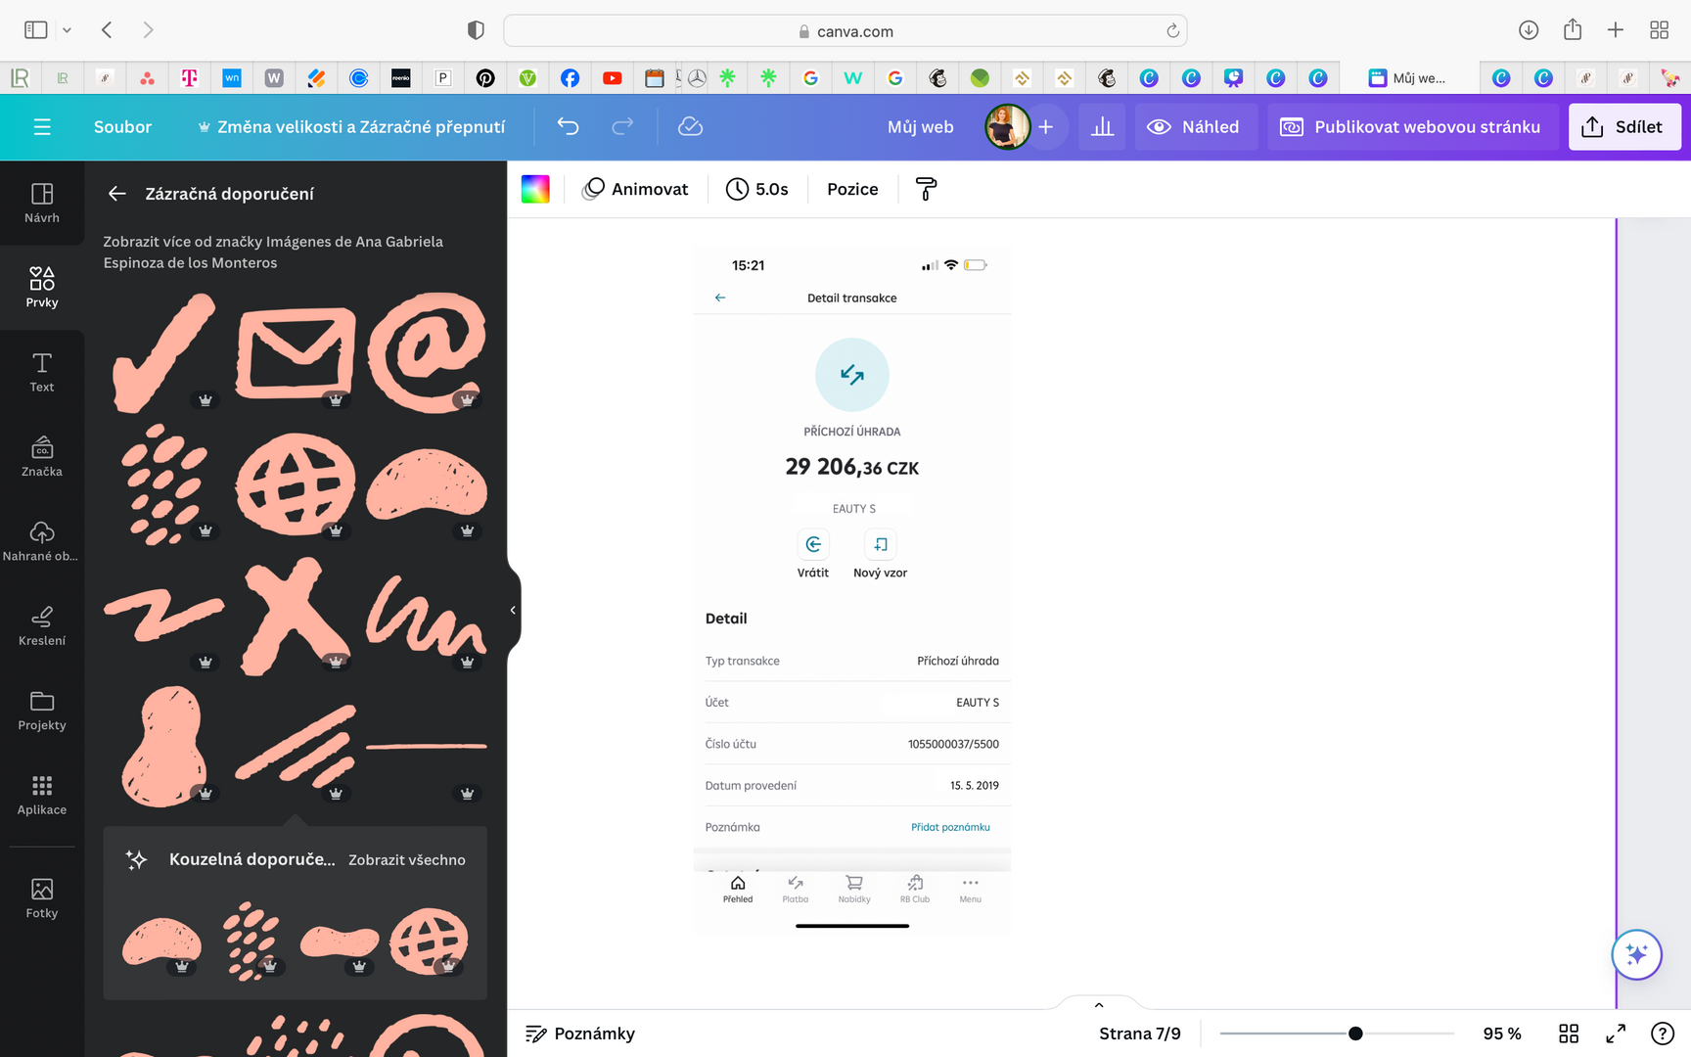Open the YouTube bookmark tab
This screenshot has width=1691, height=1057.
(x=613, y=78)
